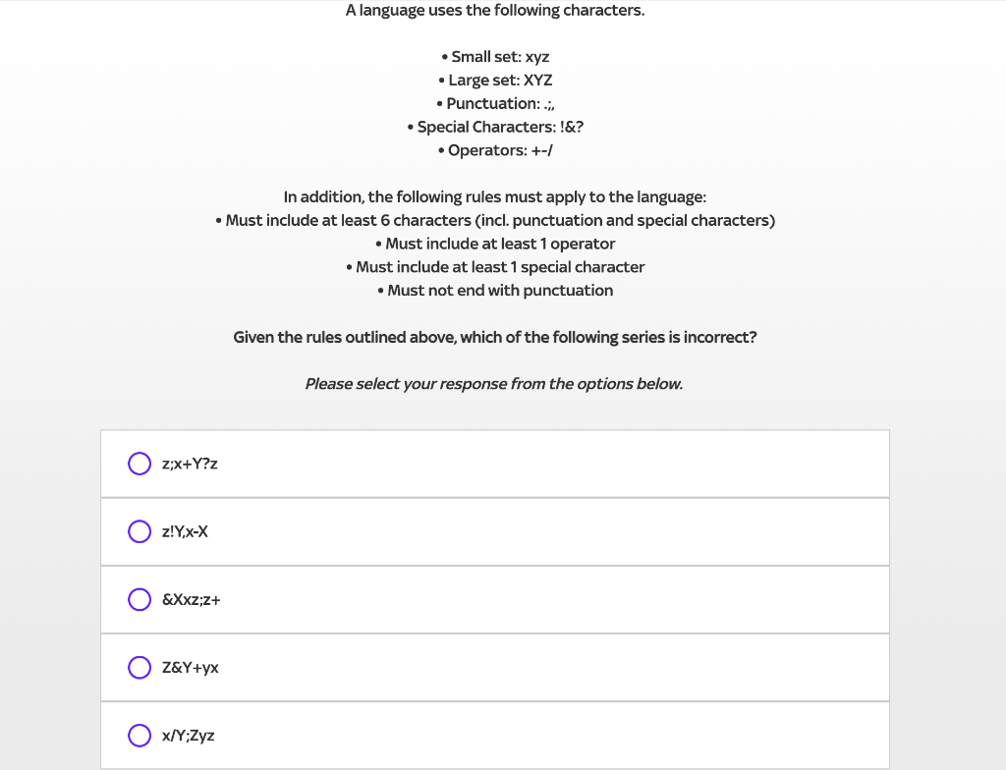This screenshot has width=1006, height=770.
Task: Select the radio button for Z&Y+yx
Action: 139,667
